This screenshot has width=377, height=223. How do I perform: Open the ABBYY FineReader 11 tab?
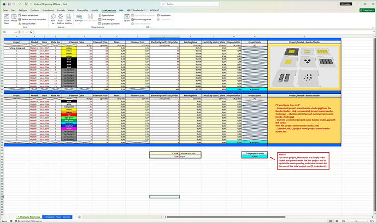pos(137,10)
